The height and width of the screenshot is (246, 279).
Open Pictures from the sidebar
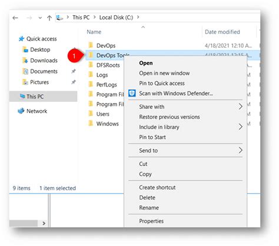pos(39,82)
